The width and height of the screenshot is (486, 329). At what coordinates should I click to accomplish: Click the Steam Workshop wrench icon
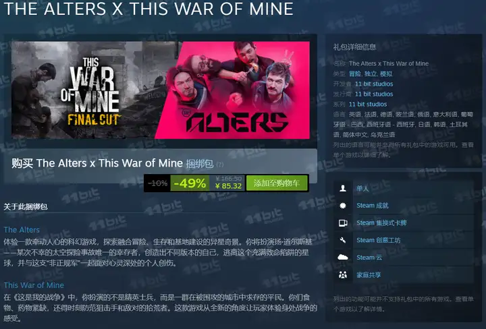point(343,240)
